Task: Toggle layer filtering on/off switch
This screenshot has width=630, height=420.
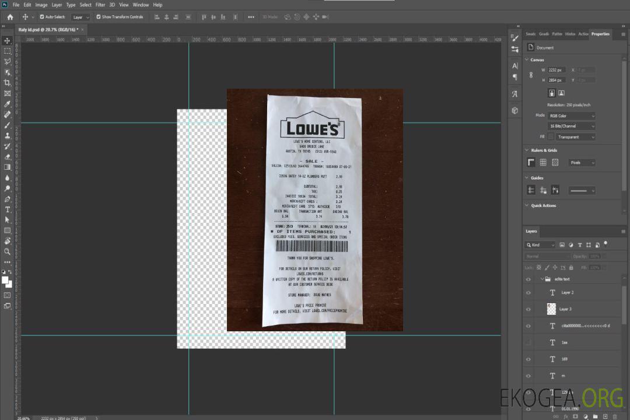Action: pos(605,244)
